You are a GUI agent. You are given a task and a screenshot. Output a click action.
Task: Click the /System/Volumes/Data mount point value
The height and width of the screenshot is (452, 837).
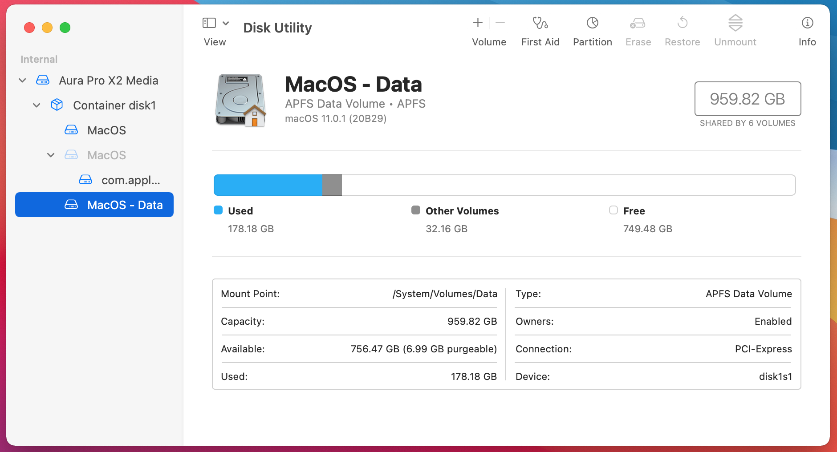[x=445, y=294]
